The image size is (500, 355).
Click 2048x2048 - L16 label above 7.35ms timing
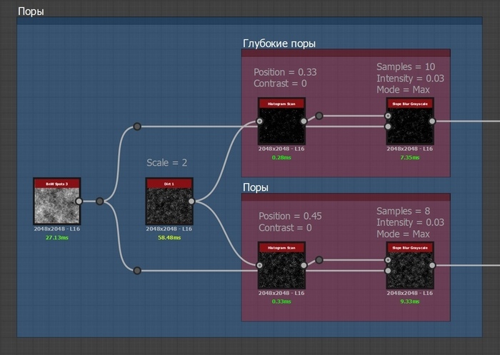[410, 149]
